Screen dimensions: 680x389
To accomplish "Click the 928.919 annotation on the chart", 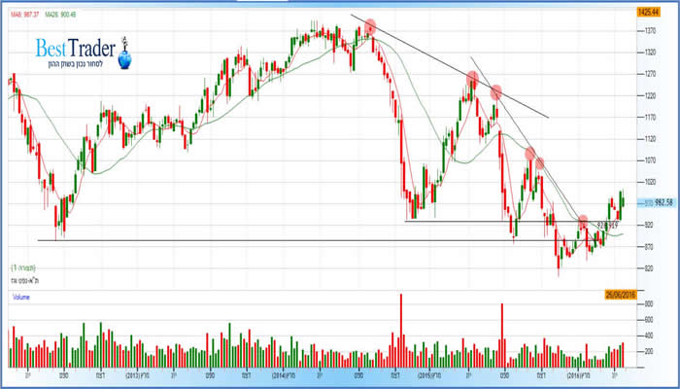I will point(606,225).
